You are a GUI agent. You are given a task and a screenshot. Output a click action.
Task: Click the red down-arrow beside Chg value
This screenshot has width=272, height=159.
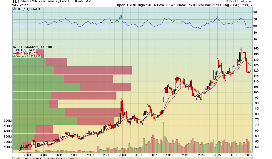click(x=251, y=5)
